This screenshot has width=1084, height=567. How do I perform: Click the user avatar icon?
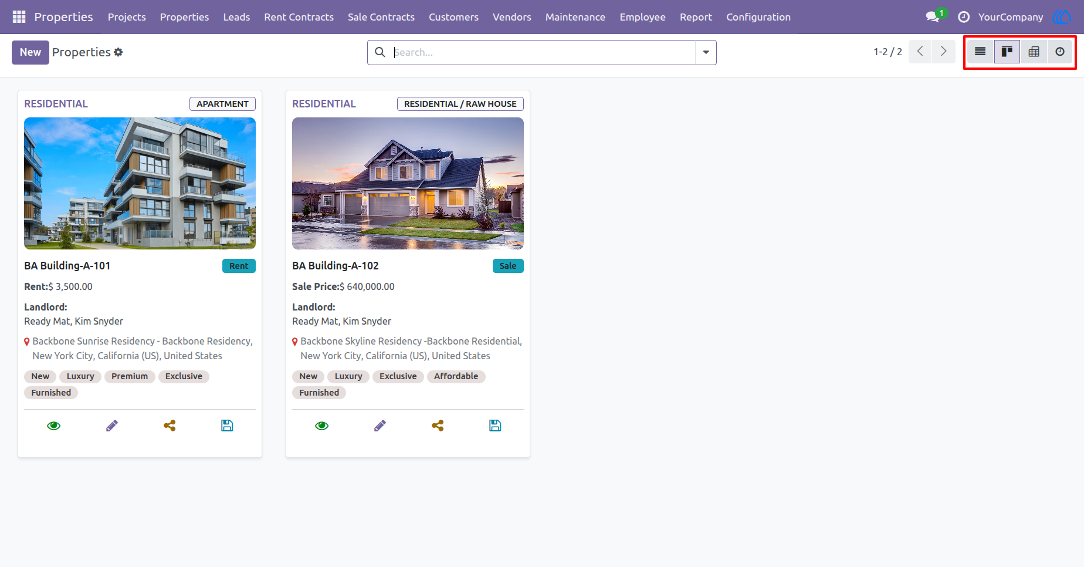1062,17
